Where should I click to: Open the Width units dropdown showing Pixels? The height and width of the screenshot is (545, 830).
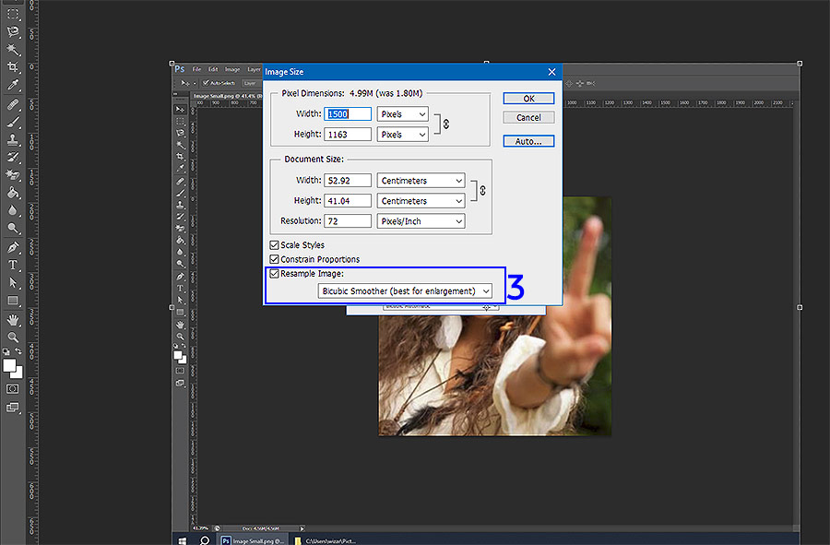[x=402, y=113]
